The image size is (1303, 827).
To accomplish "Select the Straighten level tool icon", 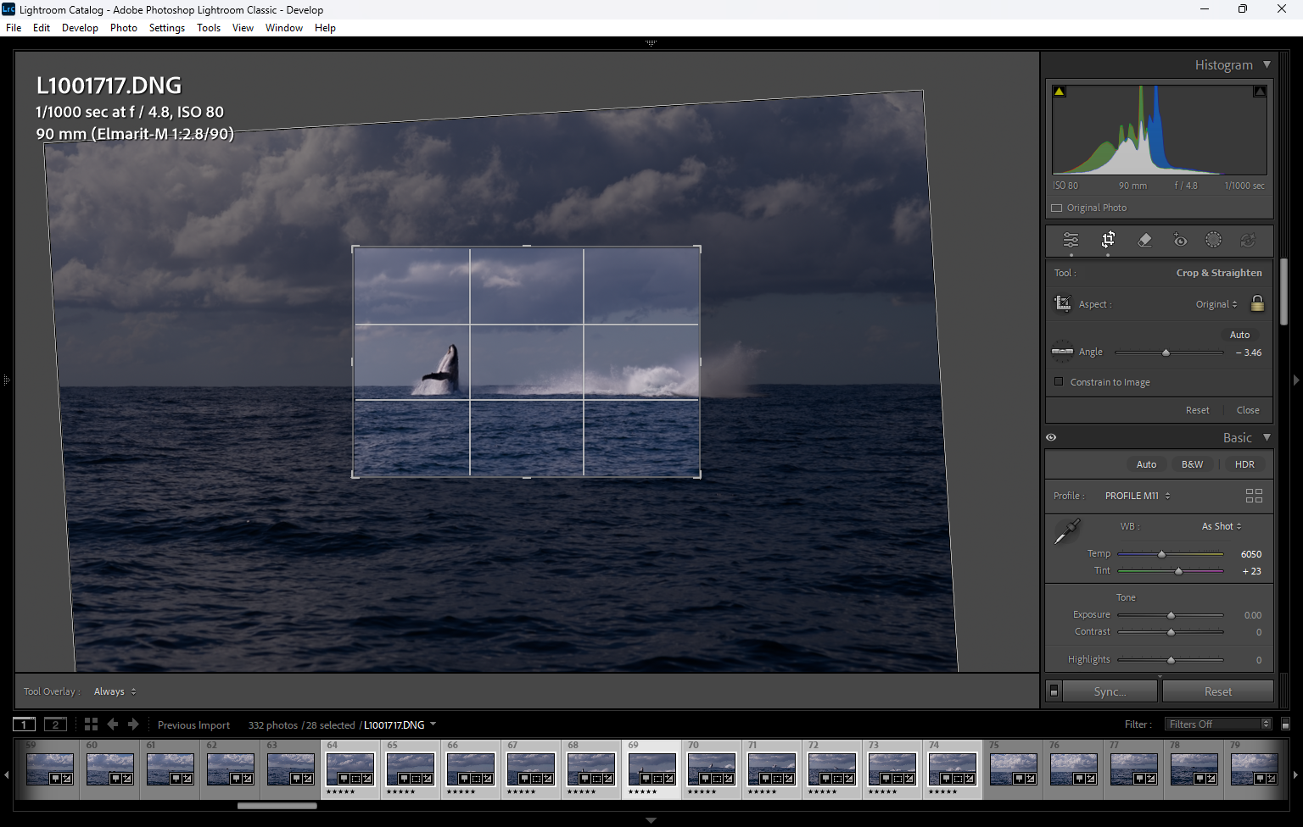I will point(1062,351).
